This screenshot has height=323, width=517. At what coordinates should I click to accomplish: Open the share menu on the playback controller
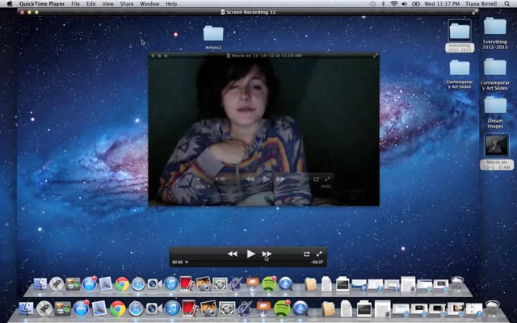coord(306,254)
